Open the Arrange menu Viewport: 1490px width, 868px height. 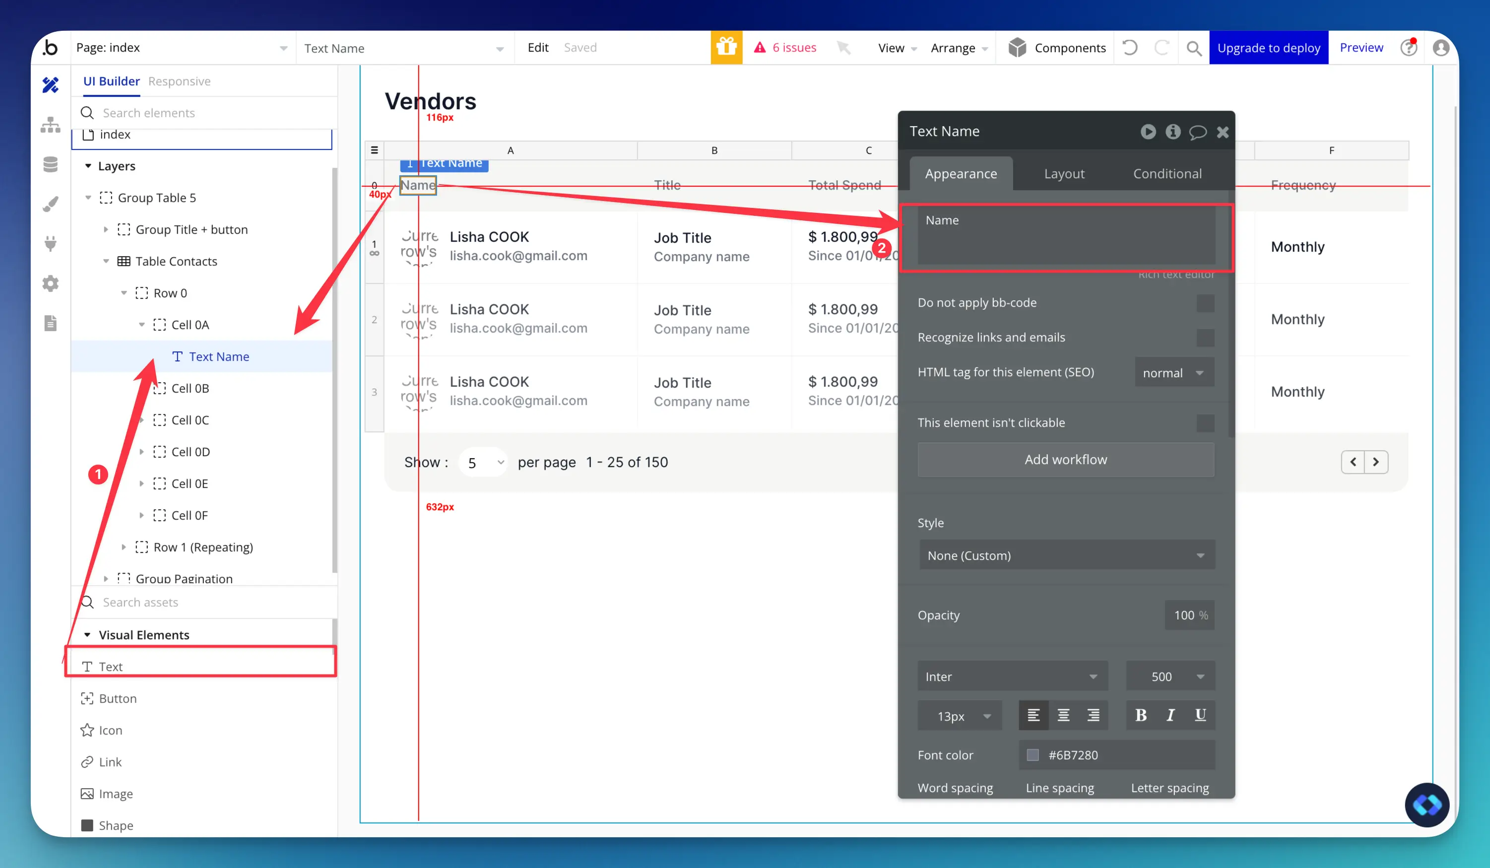pos(959,48)
